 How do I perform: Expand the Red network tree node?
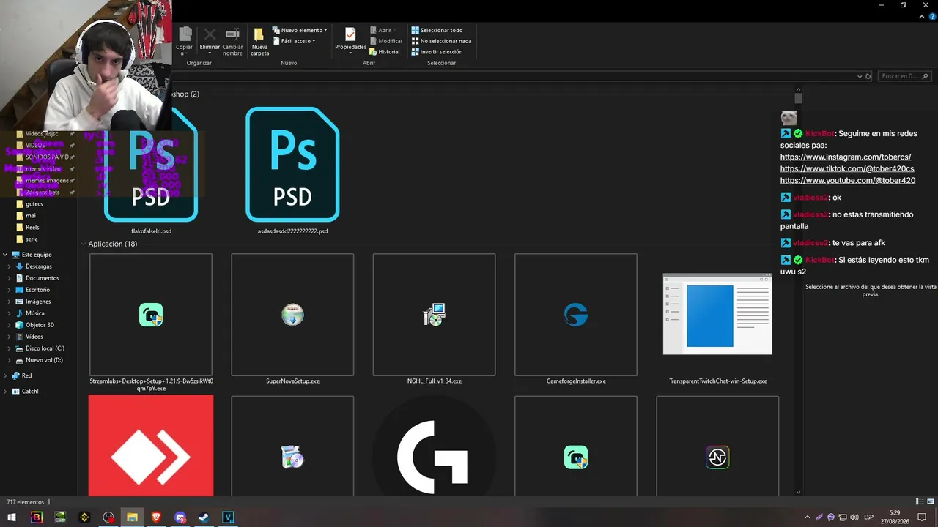pyautogui.click(x=5, y=375)
